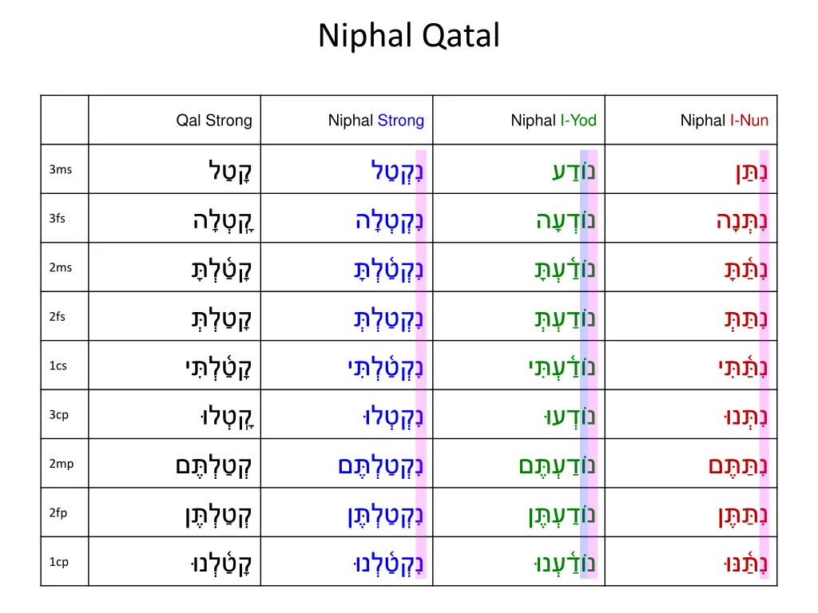Image resolution: width=818 pixels, height=613 pixels.
Task: Click the Niphal I-Nun column header
Action: click(x=724, y=121)
